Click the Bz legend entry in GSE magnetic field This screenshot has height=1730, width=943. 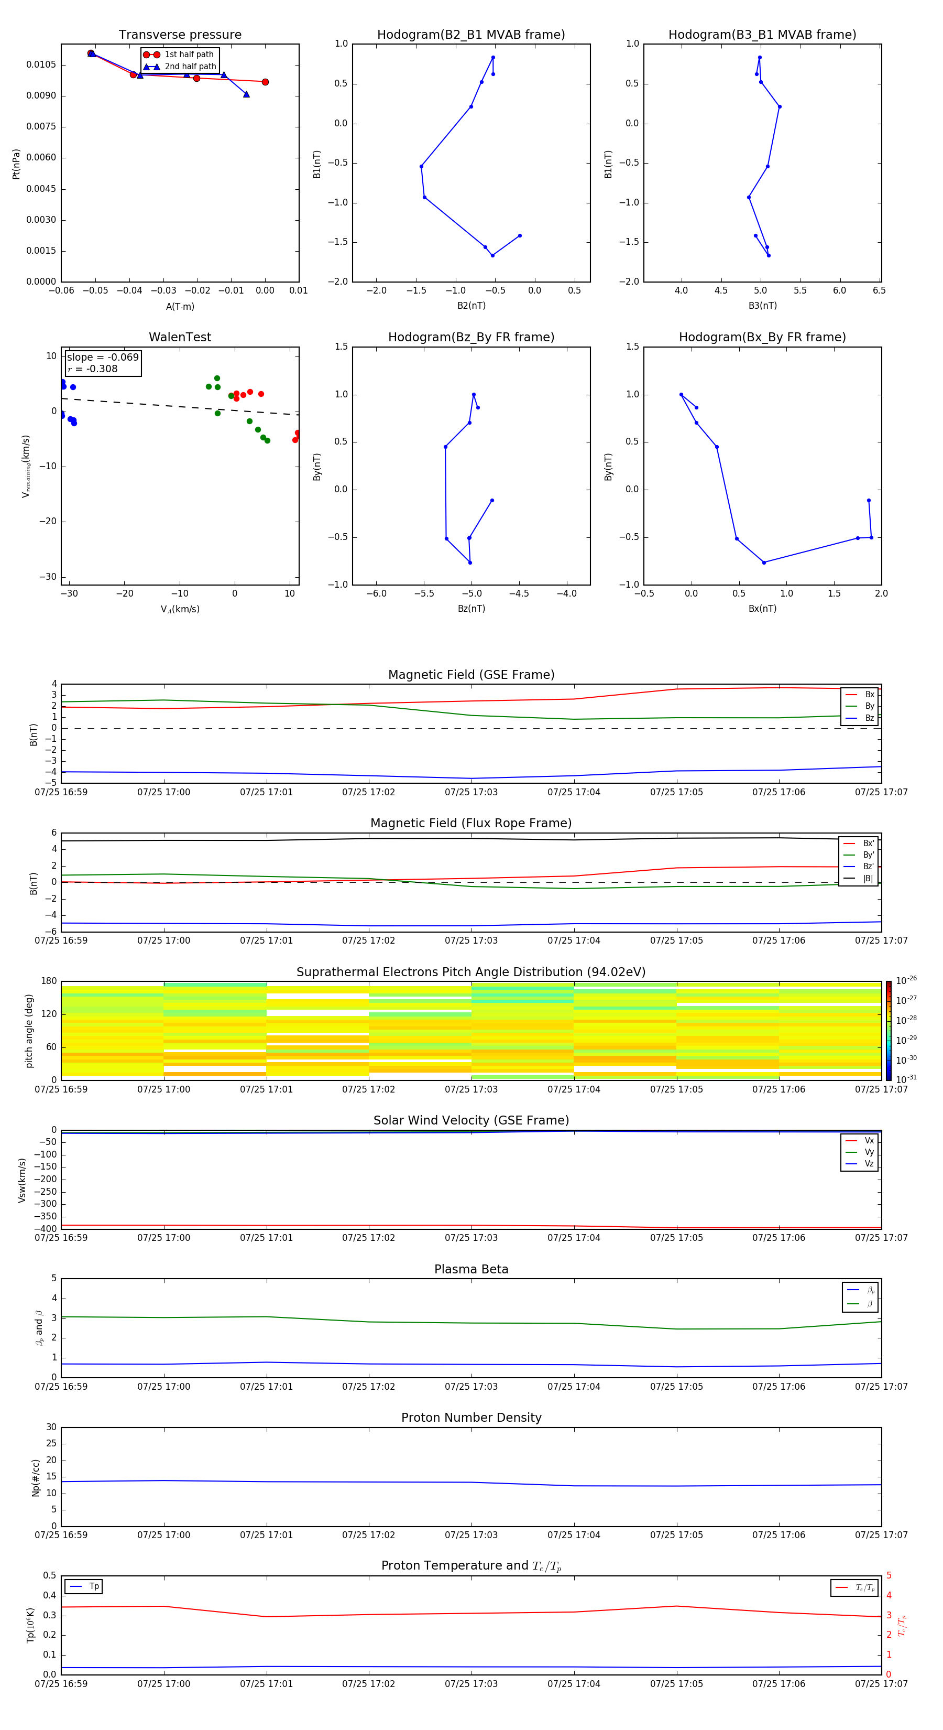tap(860, 718)
